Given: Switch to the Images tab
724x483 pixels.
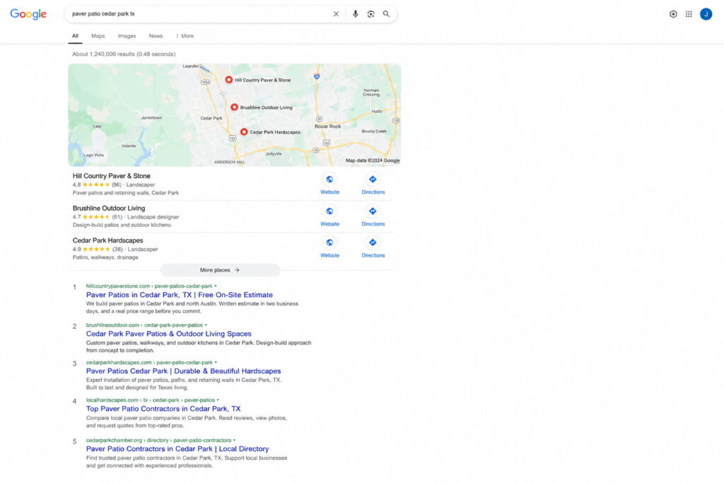Looking at the screenshot, I should point(127,35).
